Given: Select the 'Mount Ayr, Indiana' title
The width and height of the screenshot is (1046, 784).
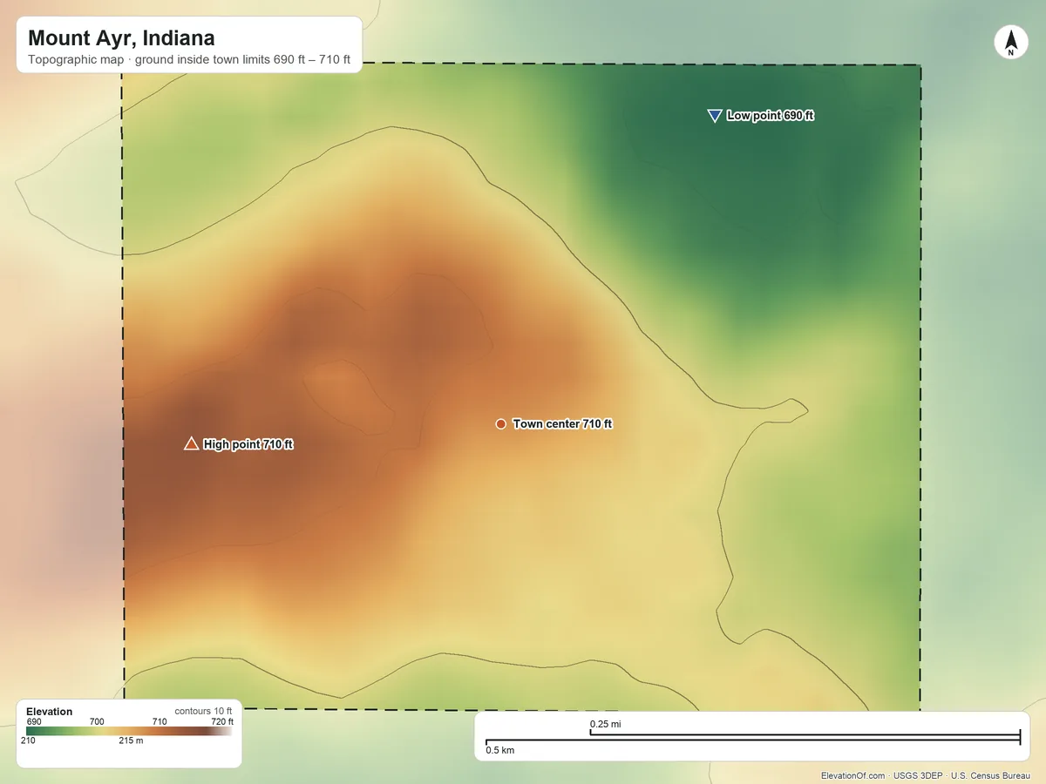Looking at the screenshot, I should (x=121, y=38).
